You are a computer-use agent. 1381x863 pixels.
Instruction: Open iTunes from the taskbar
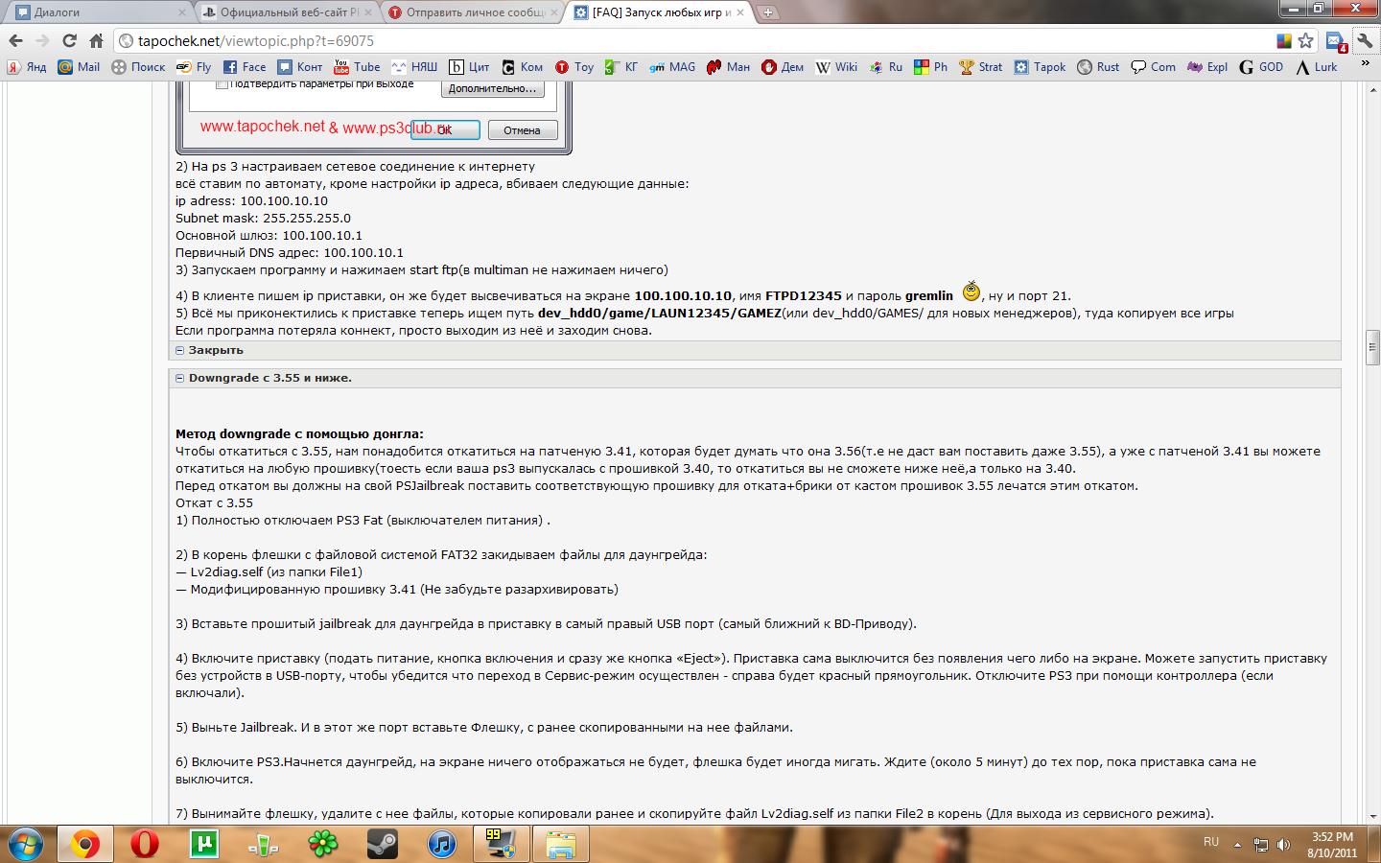442,844
